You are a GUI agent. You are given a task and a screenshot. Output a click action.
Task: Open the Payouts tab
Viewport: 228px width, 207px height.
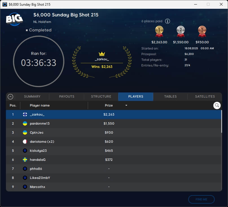pyautogui.click(x=67, y=96)
